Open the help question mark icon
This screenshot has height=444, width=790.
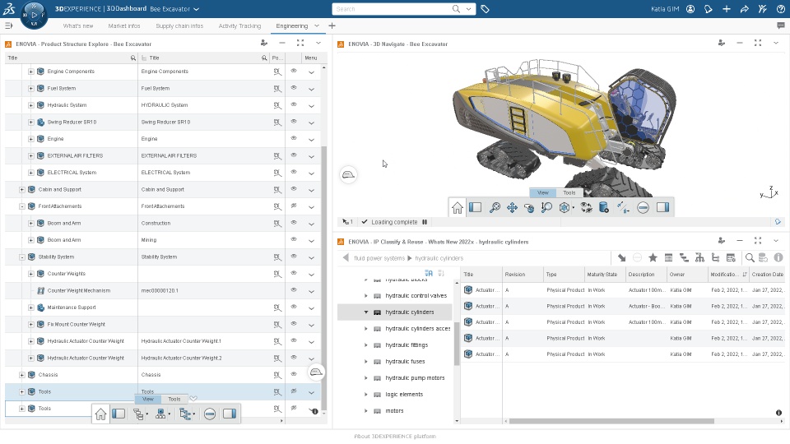(x=780, y=9)
